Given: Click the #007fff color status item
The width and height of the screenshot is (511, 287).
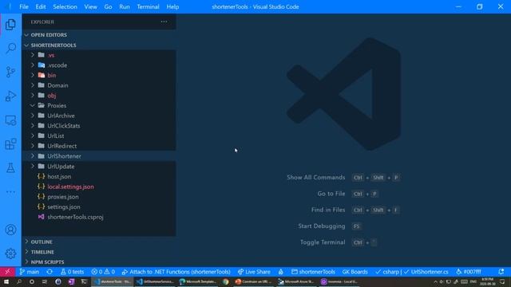Looking at the screenshot, I should (x=469, y=272).
